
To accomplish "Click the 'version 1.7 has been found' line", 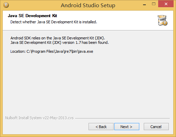I will (59, 42).
